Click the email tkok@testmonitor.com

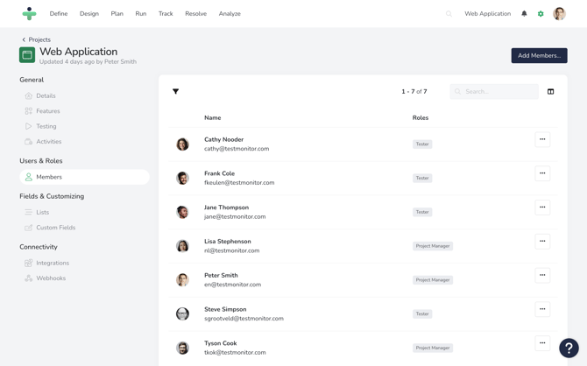pos(235,353)
